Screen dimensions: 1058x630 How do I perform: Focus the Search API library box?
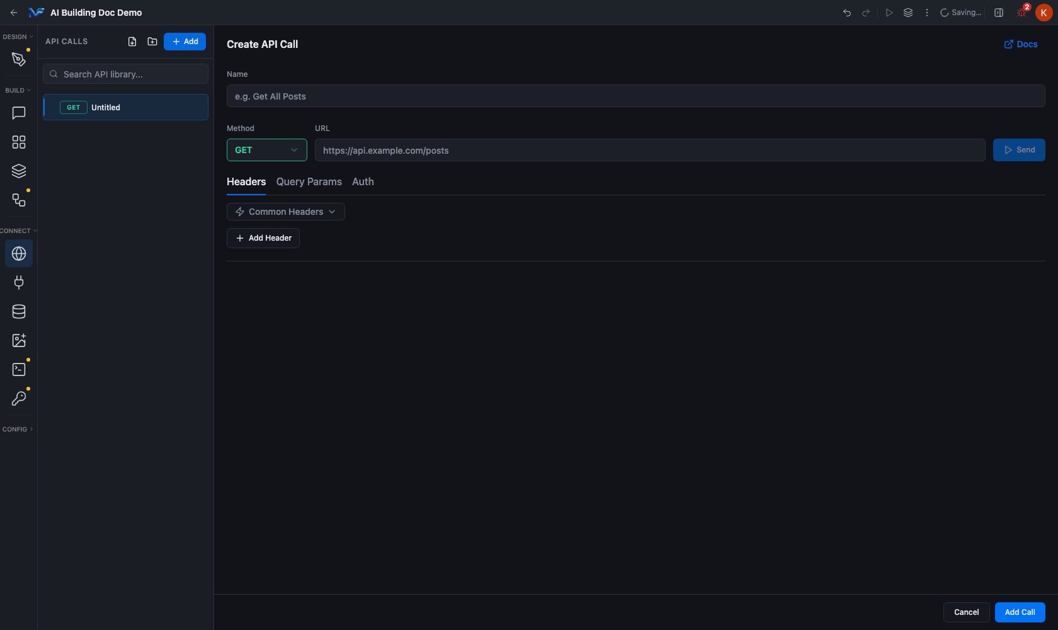click(x=125, y=74)
